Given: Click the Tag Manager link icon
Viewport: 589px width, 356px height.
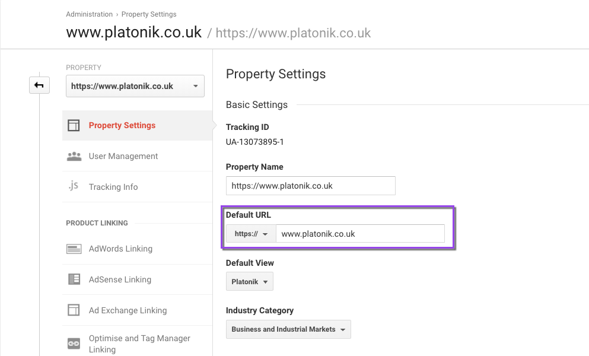Looking at the screenshot, I should (74, 344).
